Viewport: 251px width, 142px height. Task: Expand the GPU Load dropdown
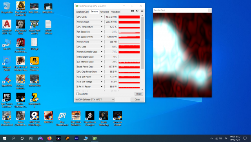102,47
